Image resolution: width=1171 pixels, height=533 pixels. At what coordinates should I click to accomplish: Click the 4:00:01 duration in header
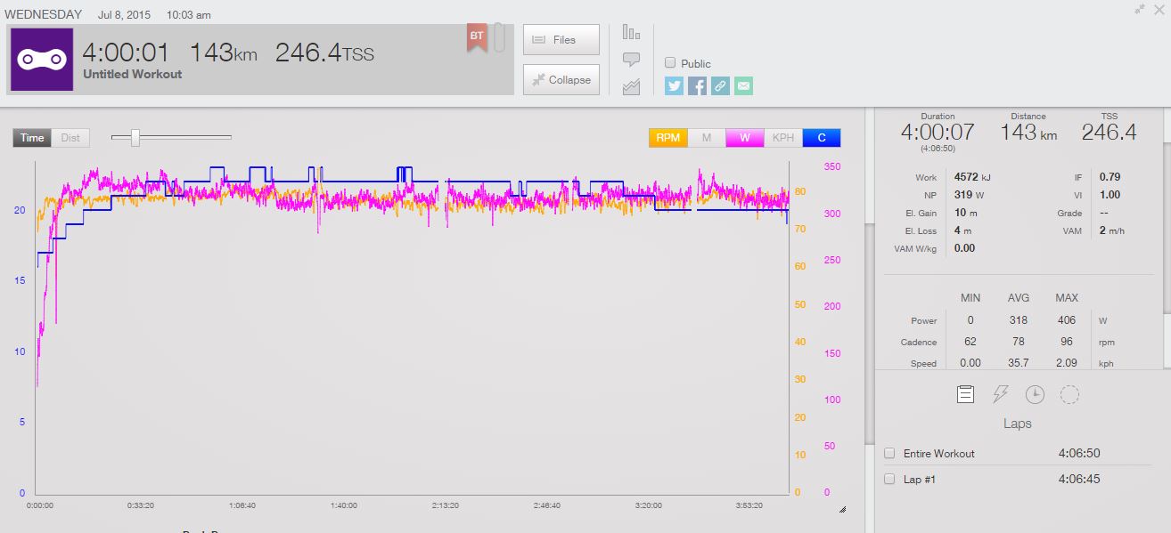point(128,52)
